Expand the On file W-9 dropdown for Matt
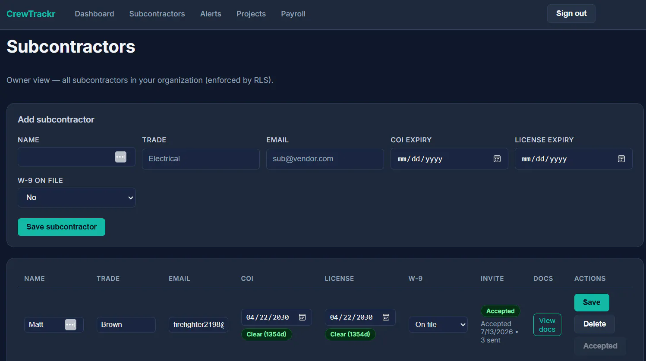 point(438,325)
